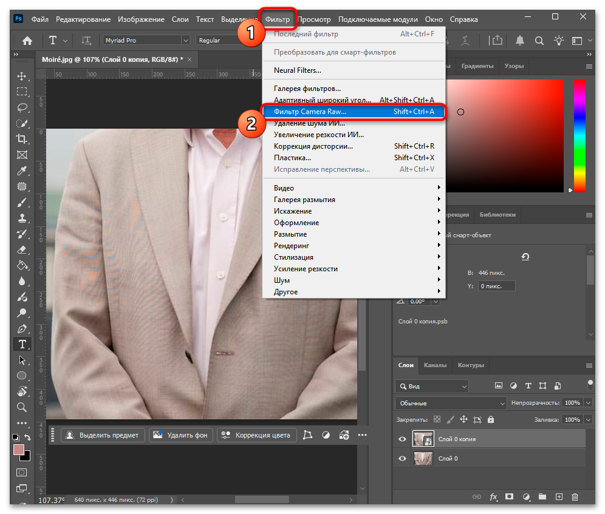Click the Выделить предмет button
This screenshot has height=514, width=605.
[103, 435]
